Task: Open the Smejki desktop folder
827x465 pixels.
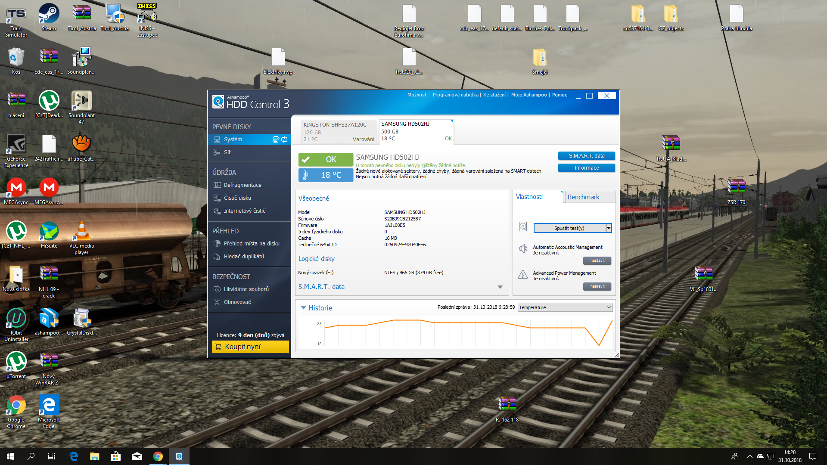Action: click(540, 61)
